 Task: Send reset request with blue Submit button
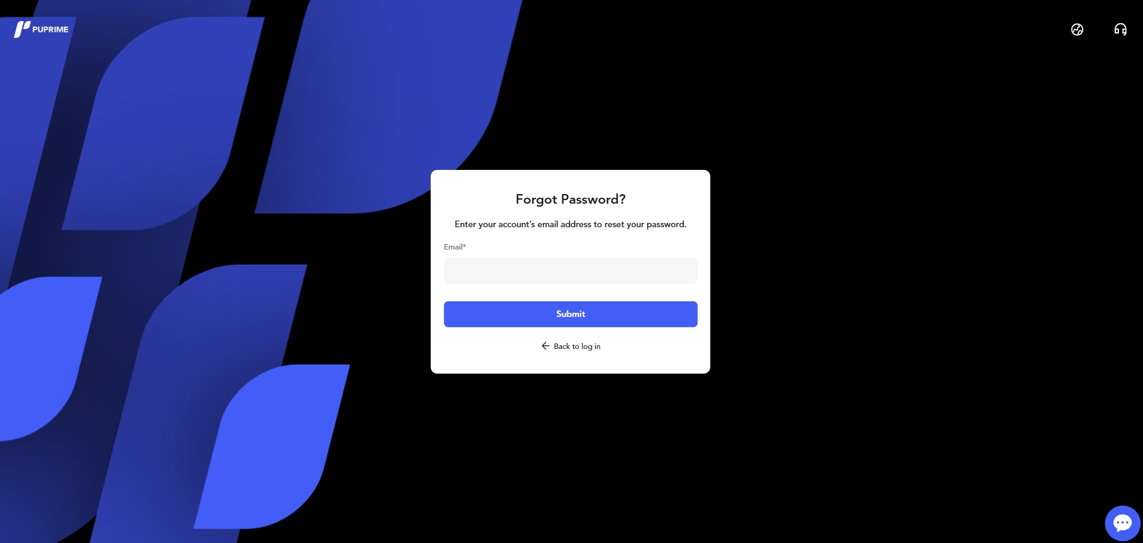point(571,314)
